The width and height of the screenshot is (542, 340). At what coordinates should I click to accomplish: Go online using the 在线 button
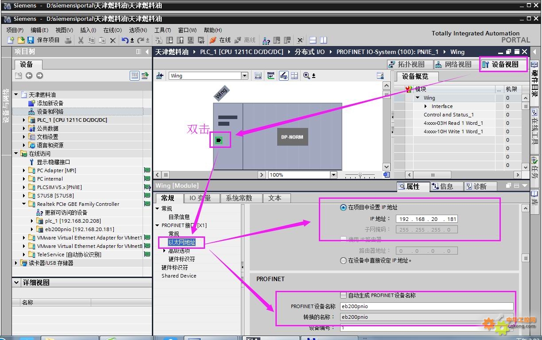click(220, 40)
